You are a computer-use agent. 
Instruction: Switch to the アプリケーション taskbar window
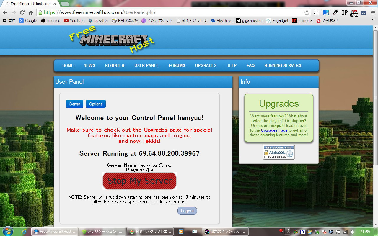pyautogui.click(x=103, y=232)
